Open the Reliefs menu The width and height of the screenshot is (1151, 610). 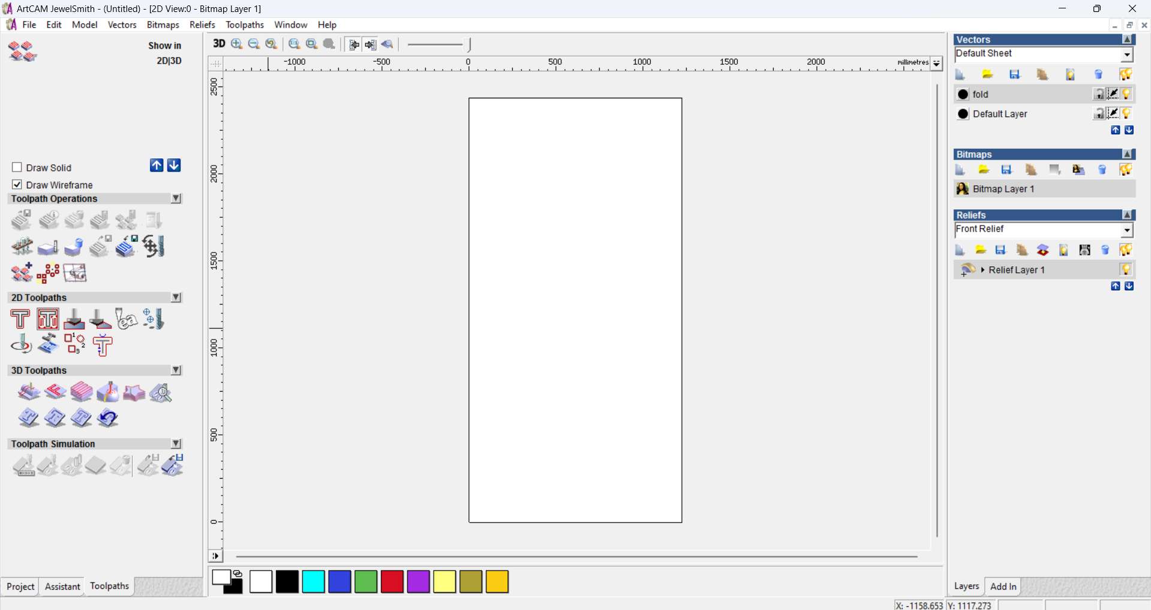pyautogui.click(x=202, y=25)
